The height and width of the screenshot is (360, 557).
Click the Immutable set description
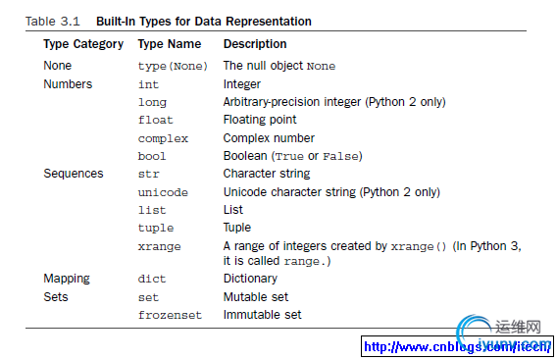tap(262, 315)
